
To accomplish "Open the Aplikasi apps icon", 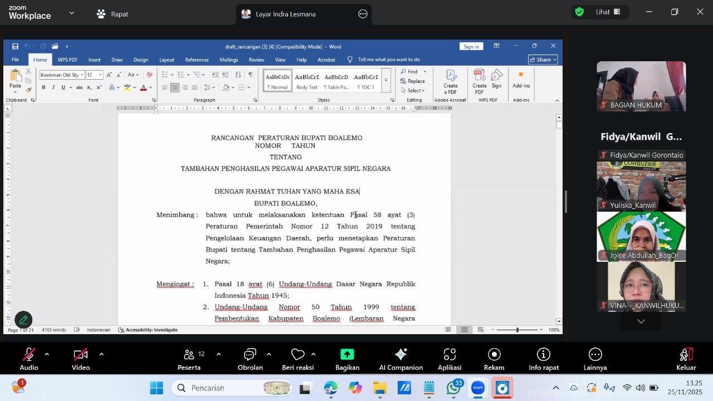I will (x=450, y=359).
